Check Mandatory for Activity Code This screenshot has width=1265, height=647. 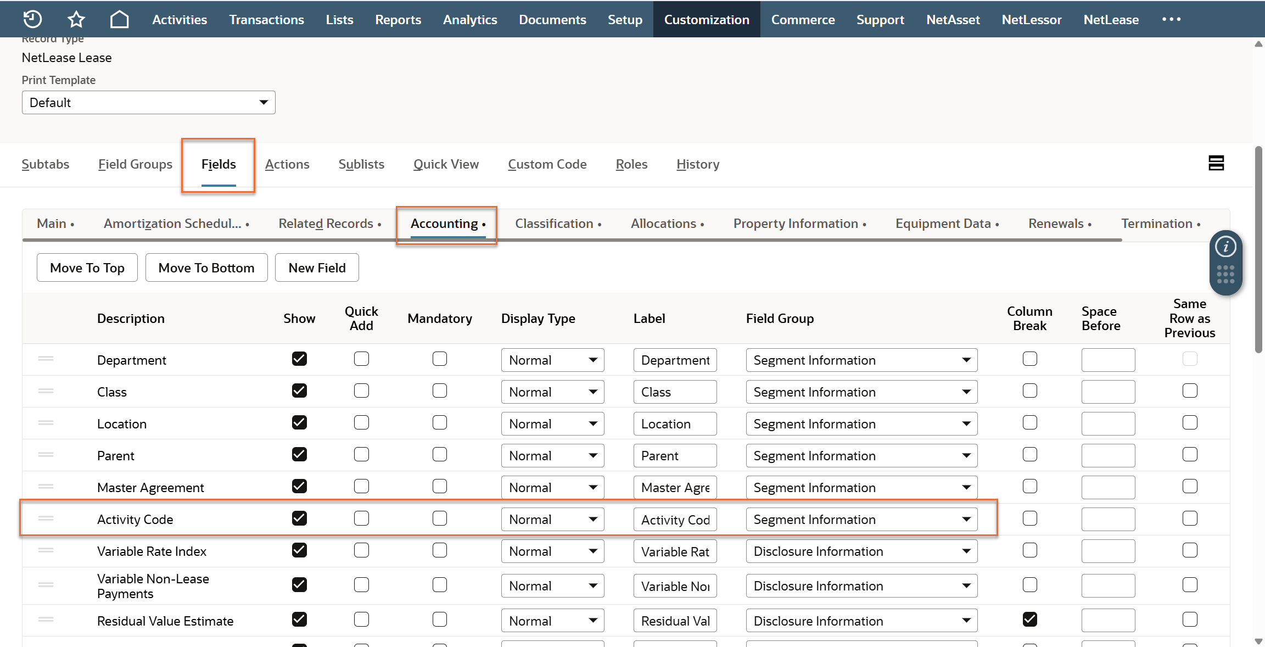point(440,518)
